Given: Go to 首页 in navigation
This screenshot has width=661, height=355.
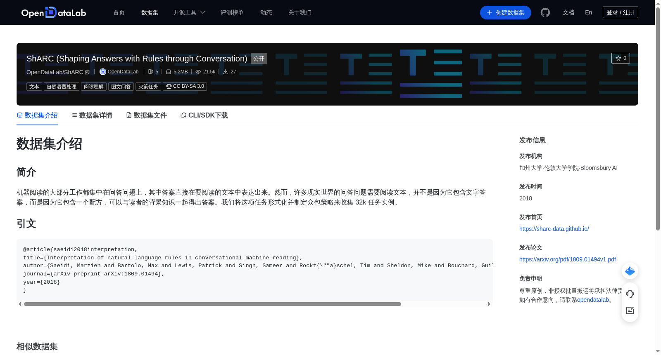Looking at the screenshot, I should click(x=119, y=12).
